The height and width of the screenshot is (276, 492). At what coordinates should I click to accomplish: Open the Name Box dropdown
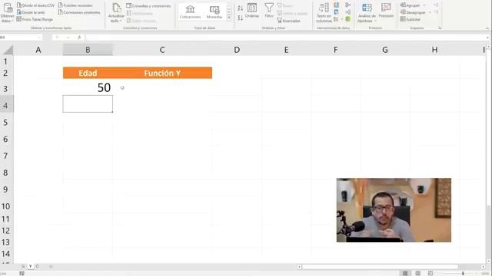pyautogui.click(x=39, y=38)
